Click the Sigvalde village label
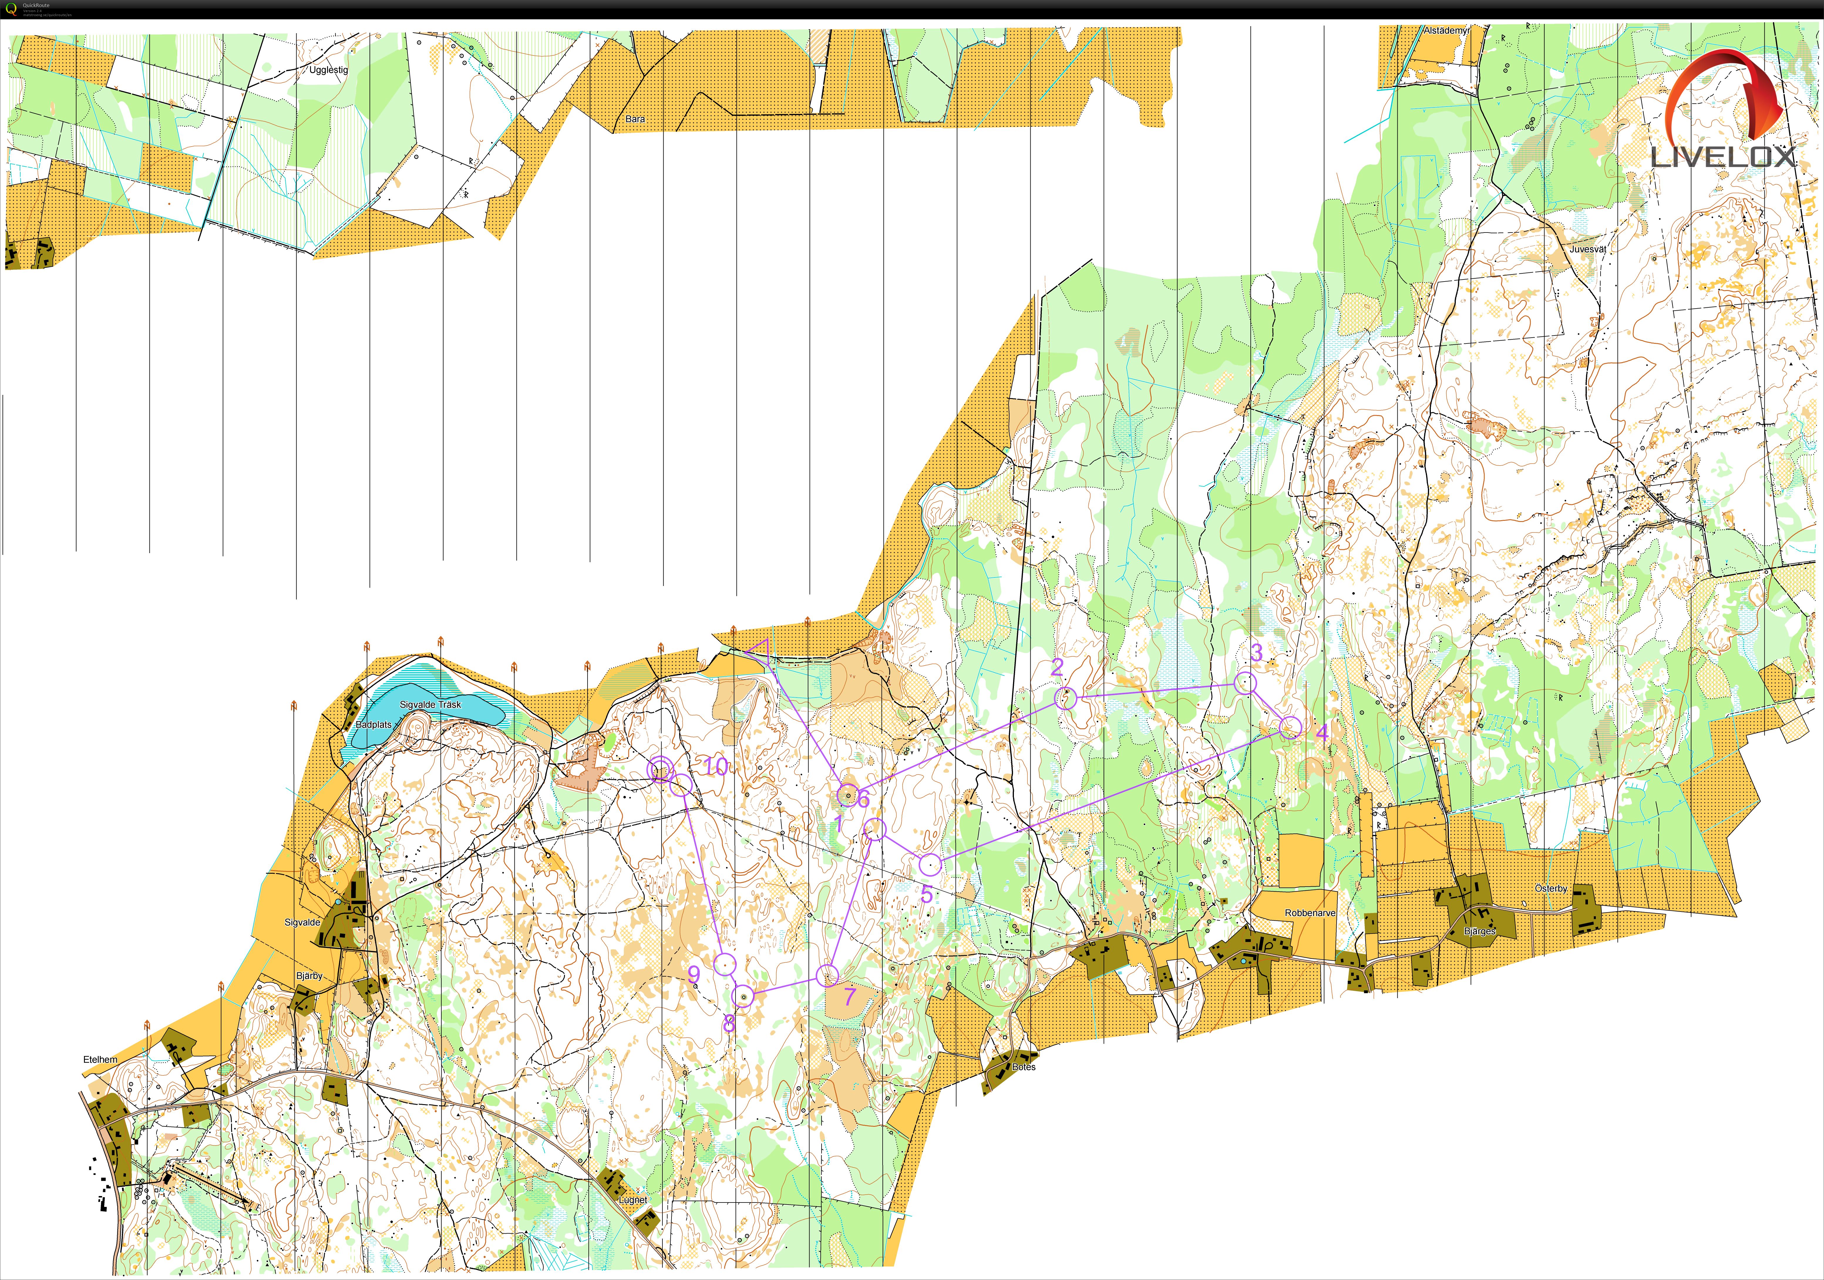 click(303, 922)
